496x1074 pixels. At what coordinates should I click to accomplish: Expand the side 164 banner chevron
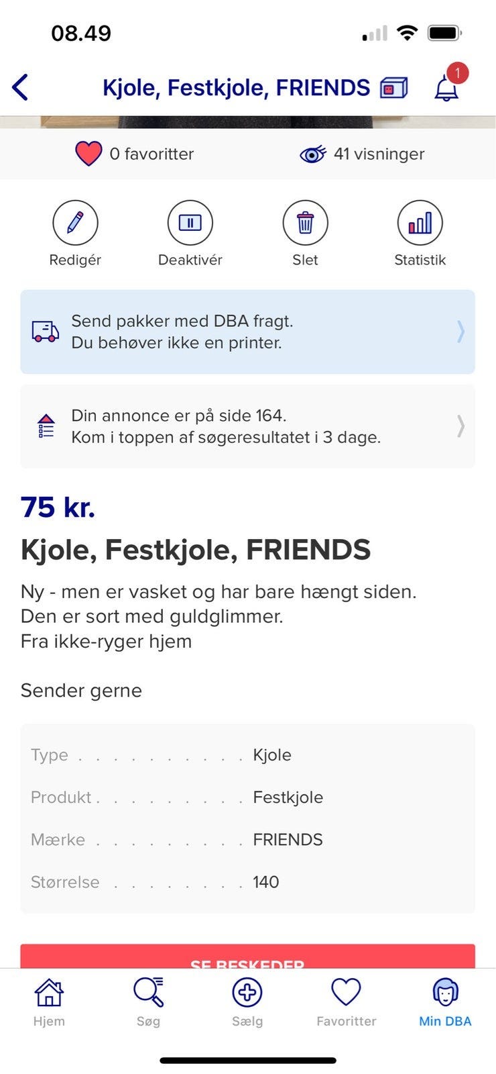pyautogui.click(x=460, y=426)
